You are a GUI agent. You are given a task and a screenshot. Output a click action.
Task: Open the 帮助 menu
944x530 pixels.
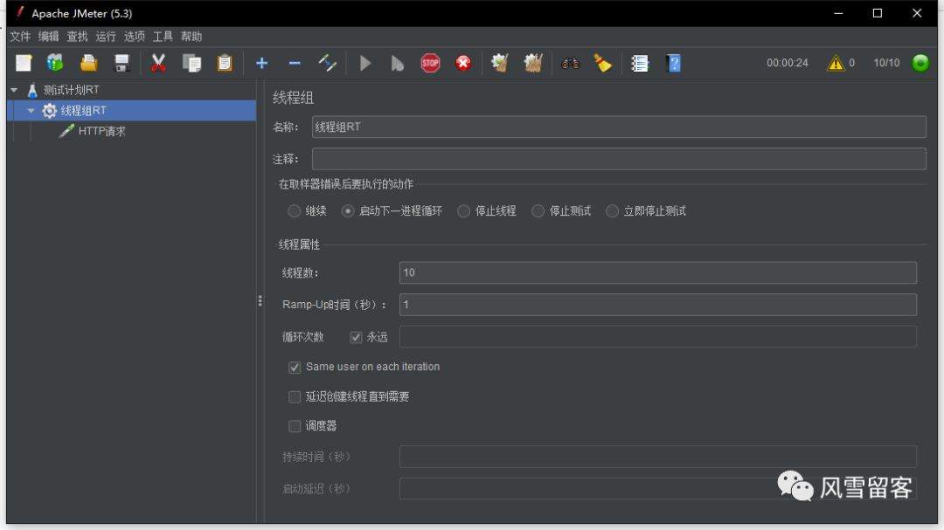click(191, 37)
